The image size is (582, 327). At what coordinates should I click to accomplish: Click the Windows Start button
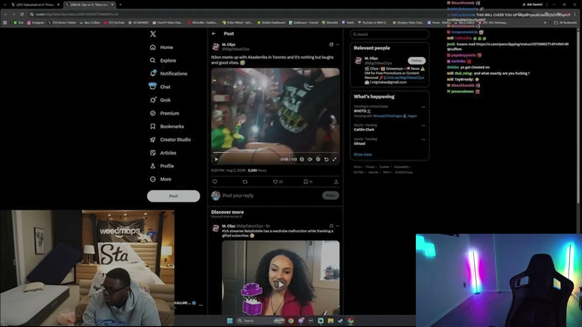(230, 321)
